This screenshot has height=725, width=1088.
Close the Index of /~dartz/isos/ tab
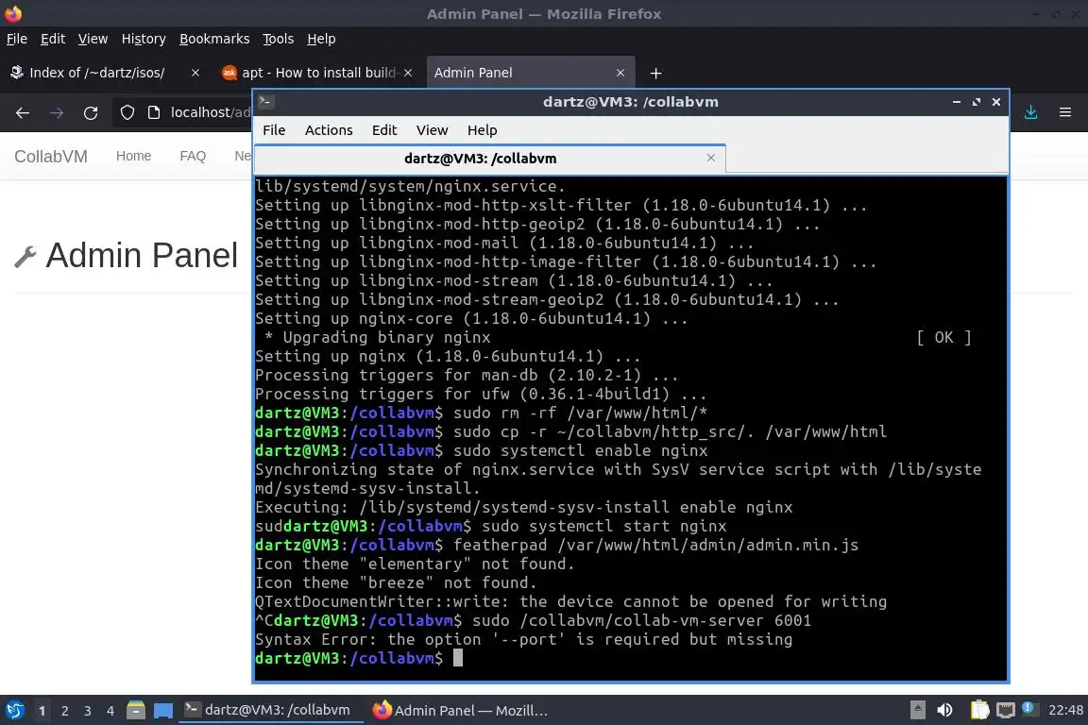tap(195, 72)
